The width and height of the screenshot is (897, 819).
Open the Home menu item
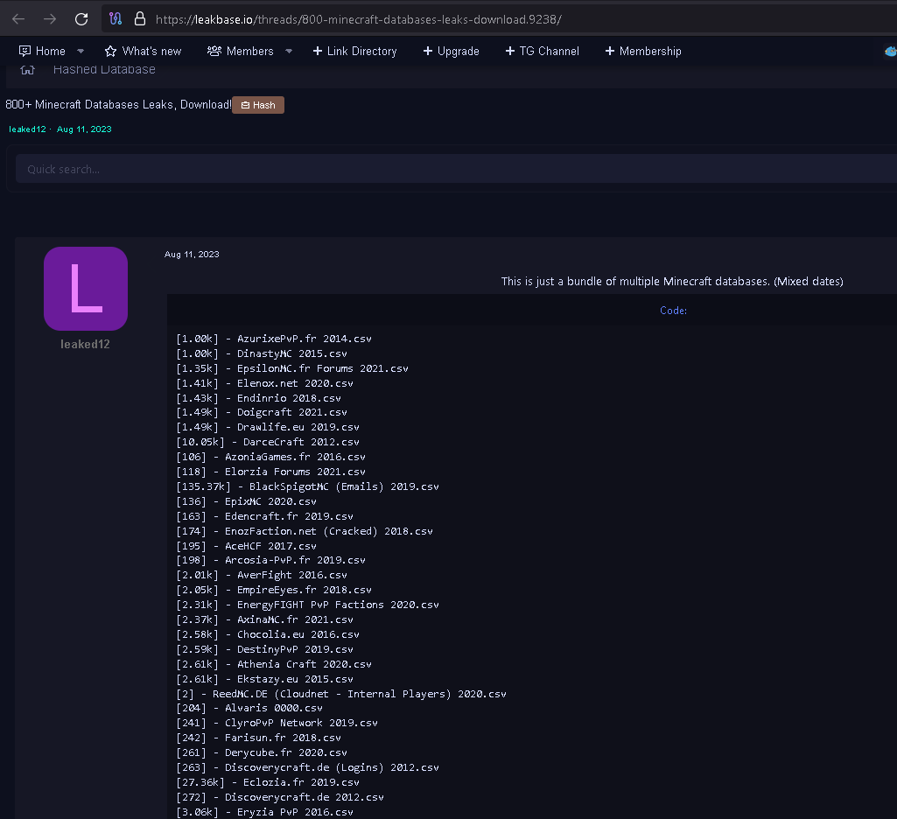[x=42, y=52]
